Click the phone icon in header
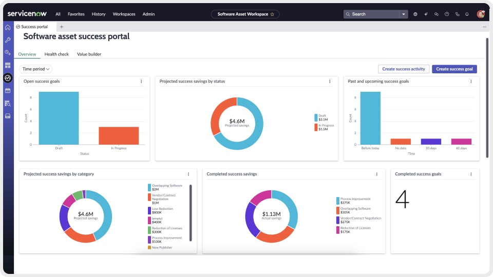 (457, 14)
